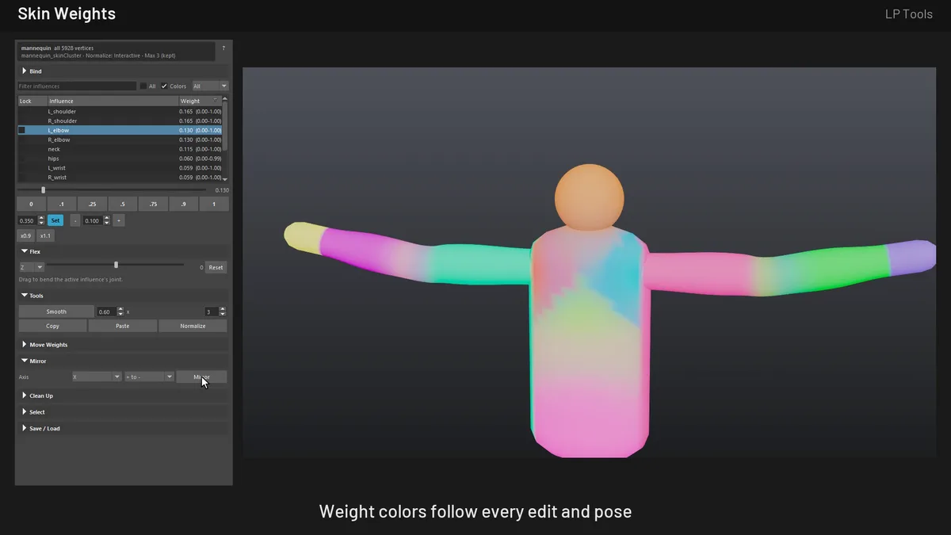Click the Paste weights button
The width and height of the screenshot is (951, 535).
pos(122,326)
